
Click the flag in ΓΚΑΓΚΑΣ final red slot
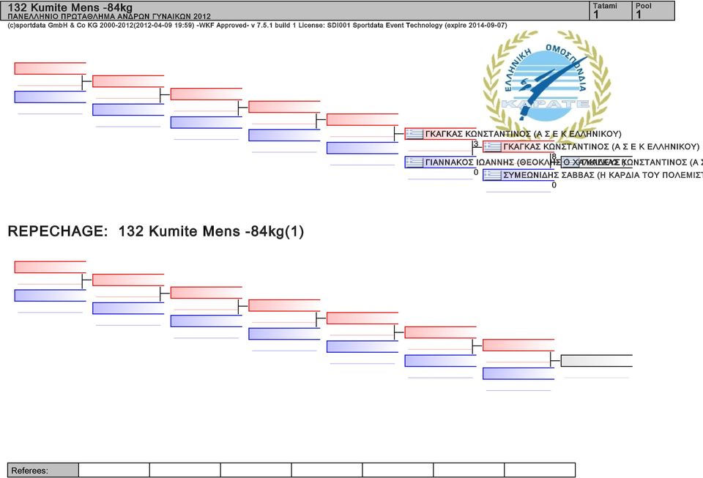(x=492, y=146)
